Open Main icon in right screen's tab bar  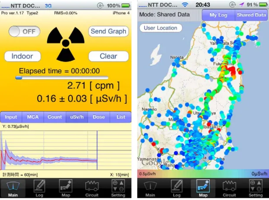150,188
